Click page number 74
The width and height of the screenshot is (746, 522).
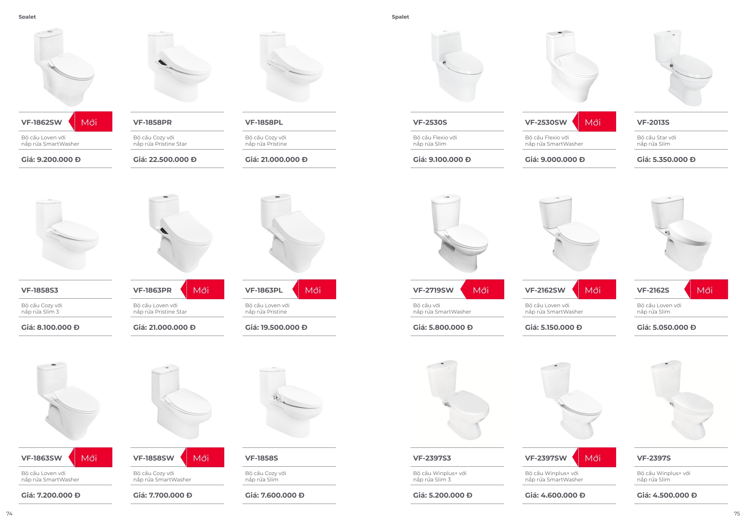pos(9,513)
